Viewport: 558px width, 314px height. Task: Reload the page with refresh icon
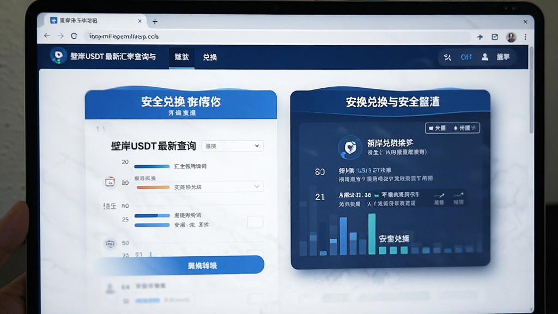tap(74, 36)
